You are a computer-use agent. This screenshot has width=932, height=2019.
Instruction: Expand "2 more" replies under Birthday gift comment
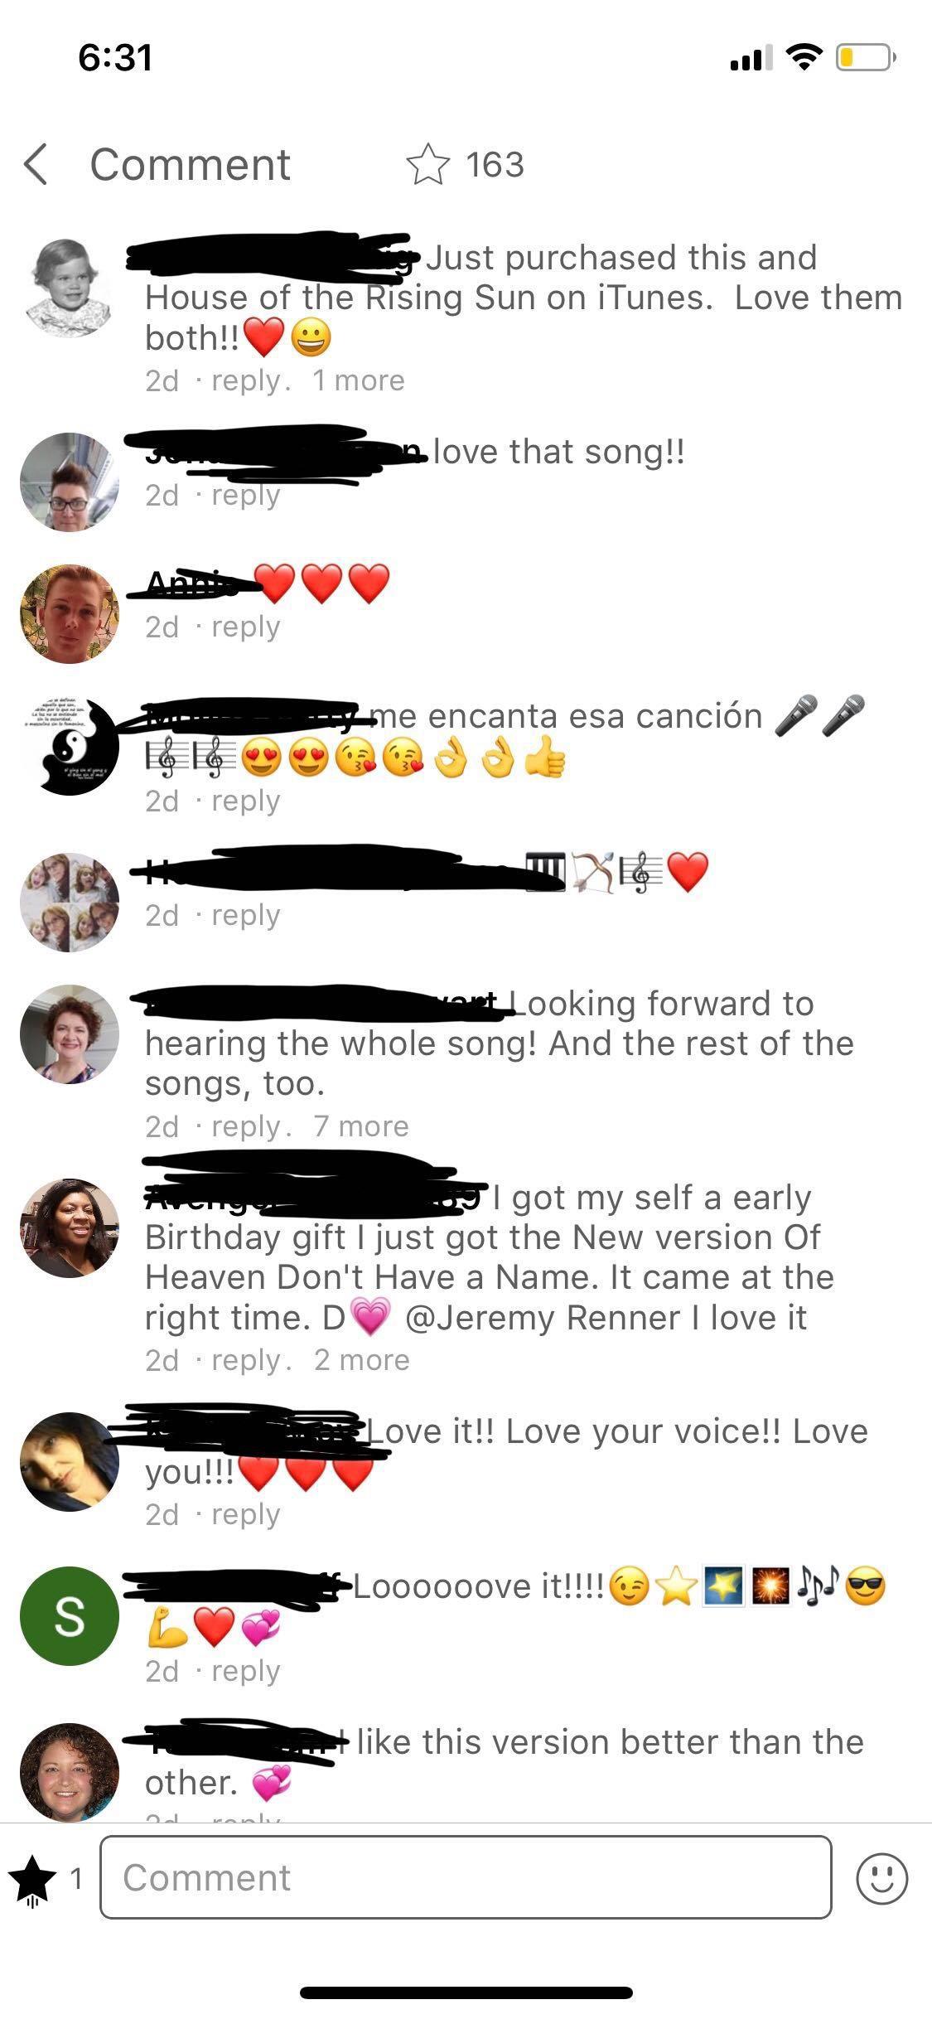362,1360
